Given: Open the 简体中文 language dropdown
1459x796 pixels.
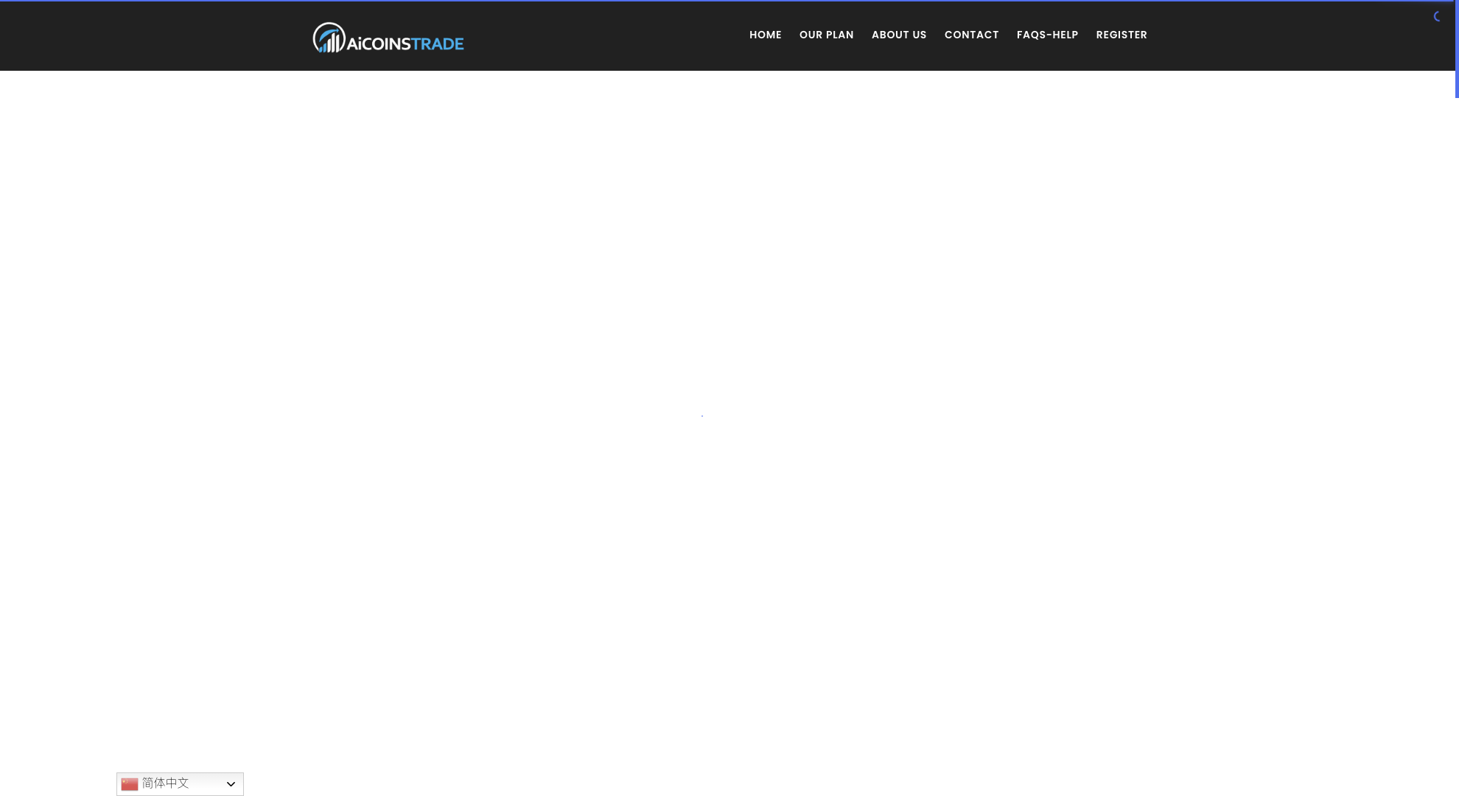Looking at the screenshot, I should [x=180, y=783].
